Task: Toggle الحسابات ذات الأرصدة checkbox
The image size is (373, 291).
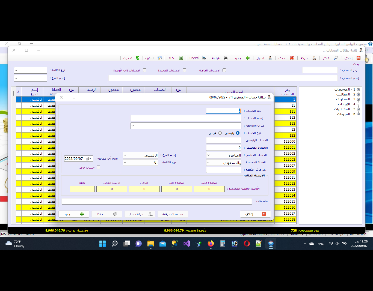Action: (x=145, y=70)
